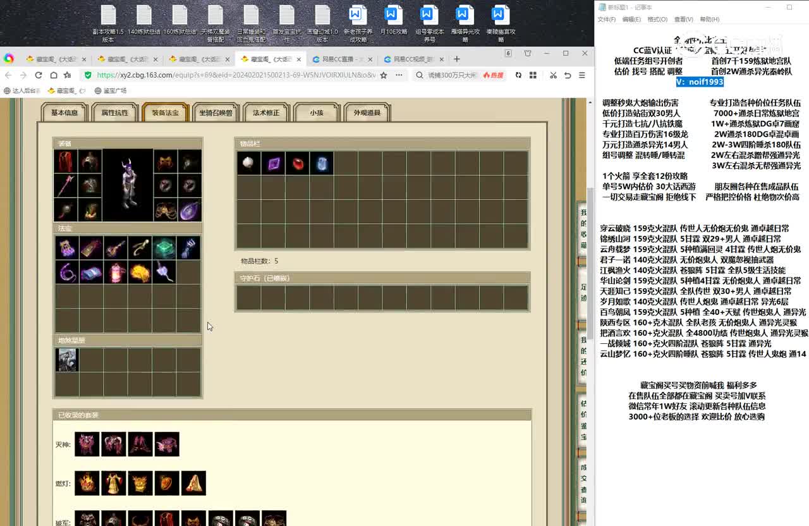Switch to the 基本信息 tab
Viewport: 809px width, 526px height.
click(x=64, y=113)
